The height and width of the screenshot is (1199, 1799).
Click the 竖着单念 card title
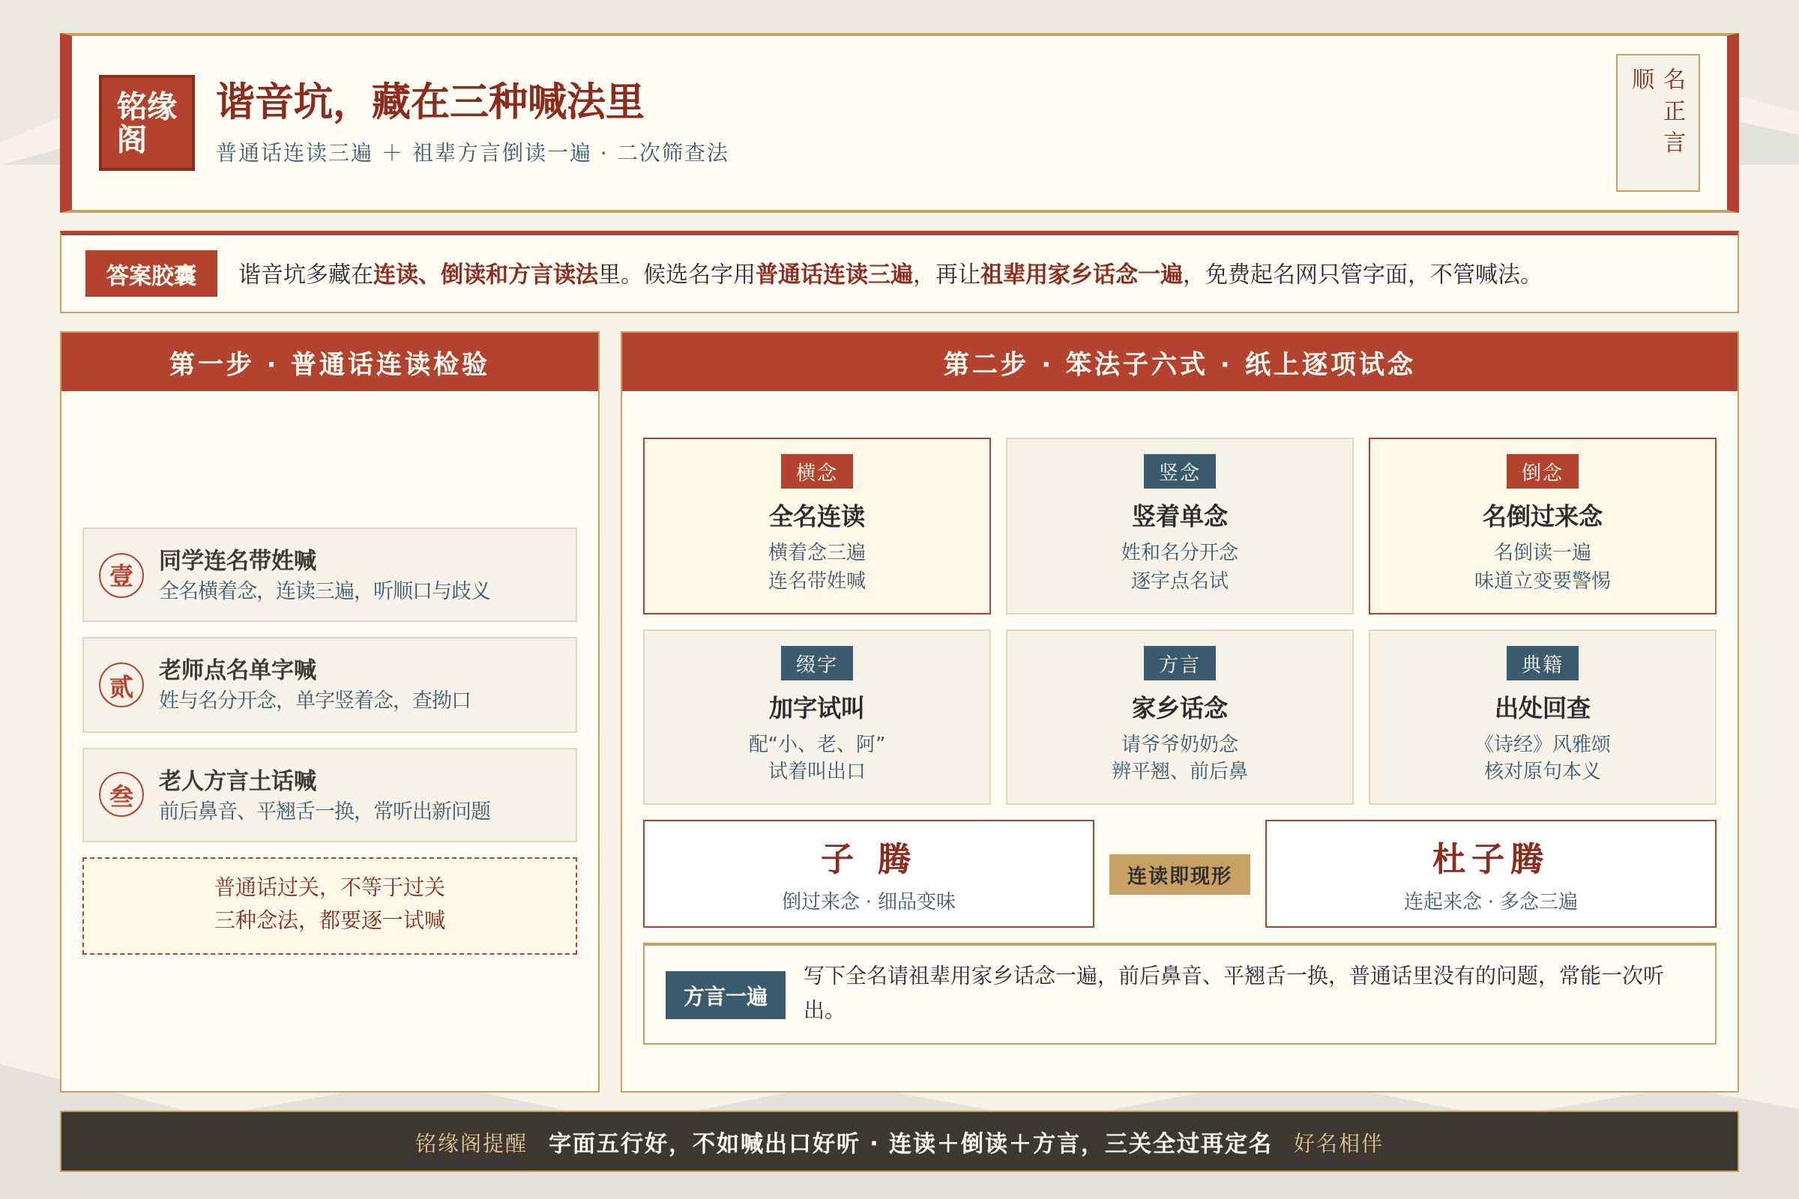(1178, 516)
